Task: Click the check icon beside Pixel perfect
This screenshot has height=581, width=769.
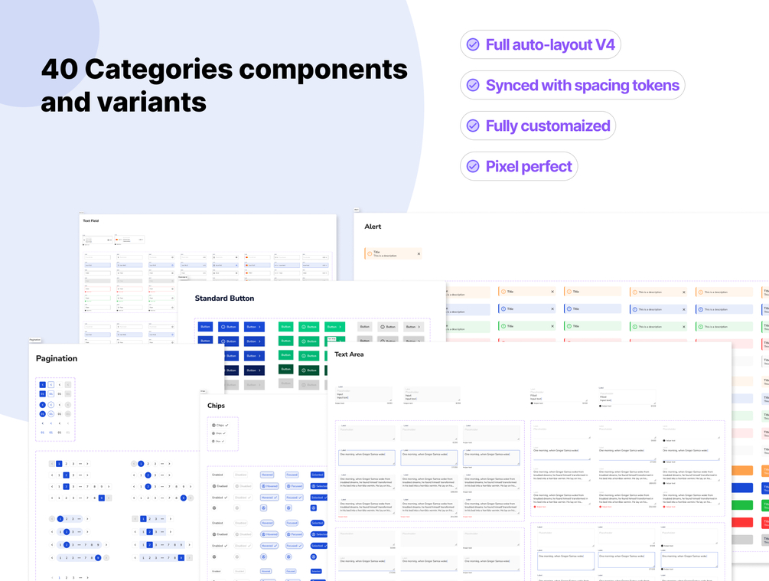Action: click(473, 166)
